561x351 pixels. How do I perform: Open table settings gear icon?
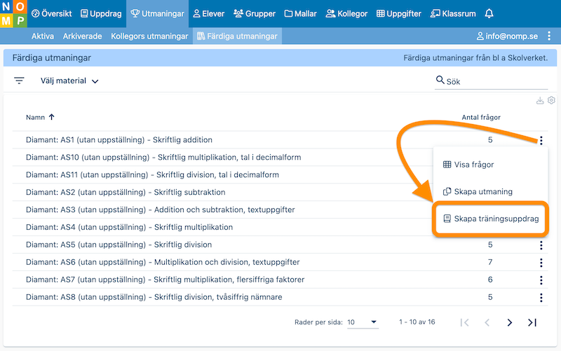pos(551,101)
